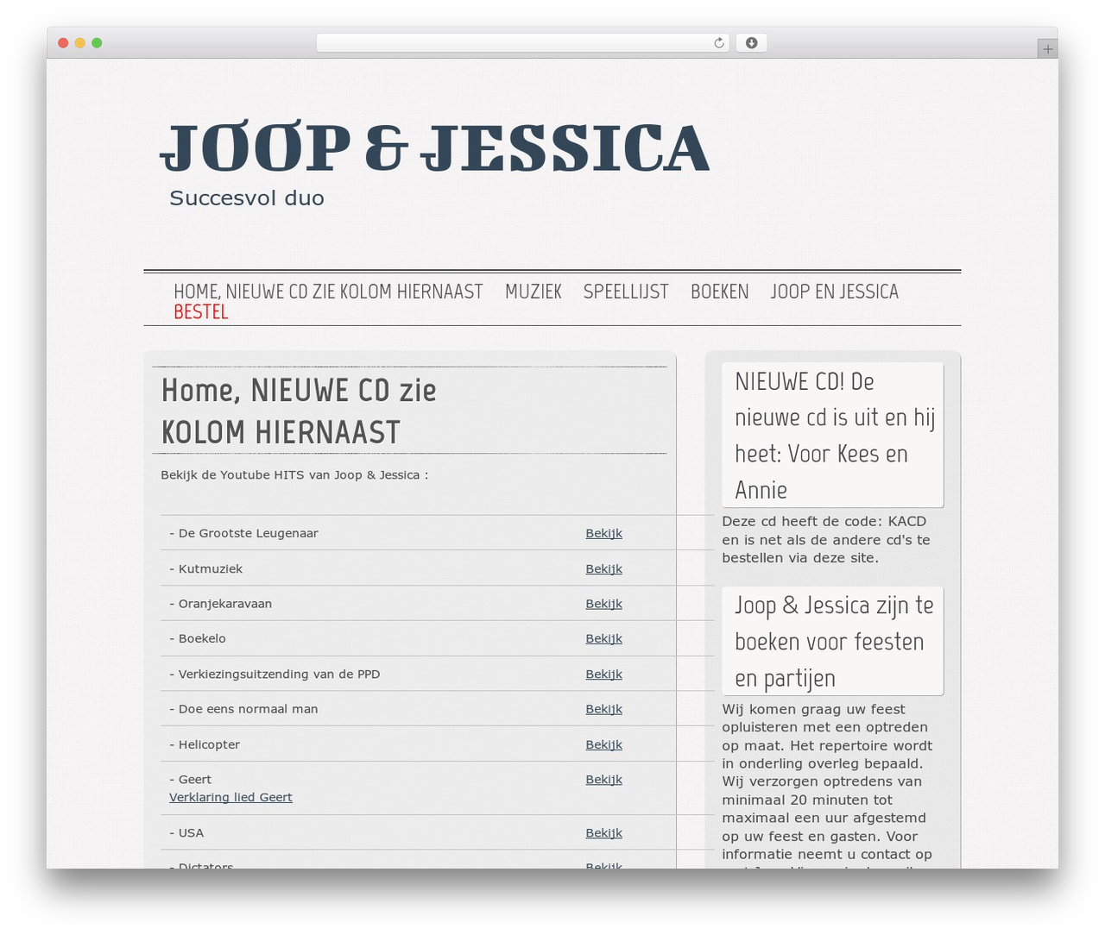The height and width of the screenshot is (935, 1105).
Task: Click the 'Home, NIEUWE CD zie KOLOM HIERNAAST' heading
Action: click(x=299, y=411)
